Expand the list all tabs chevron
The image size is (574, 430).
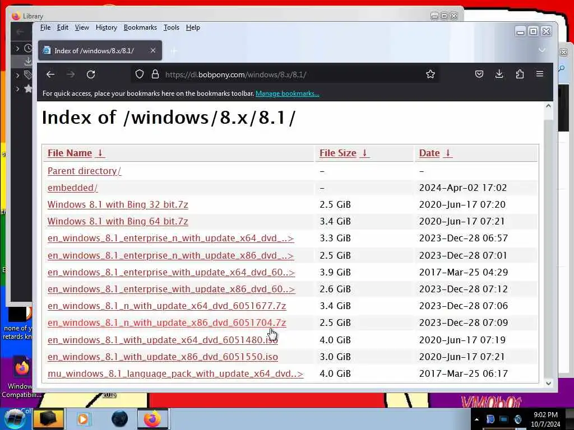click(x=542, y=50)
